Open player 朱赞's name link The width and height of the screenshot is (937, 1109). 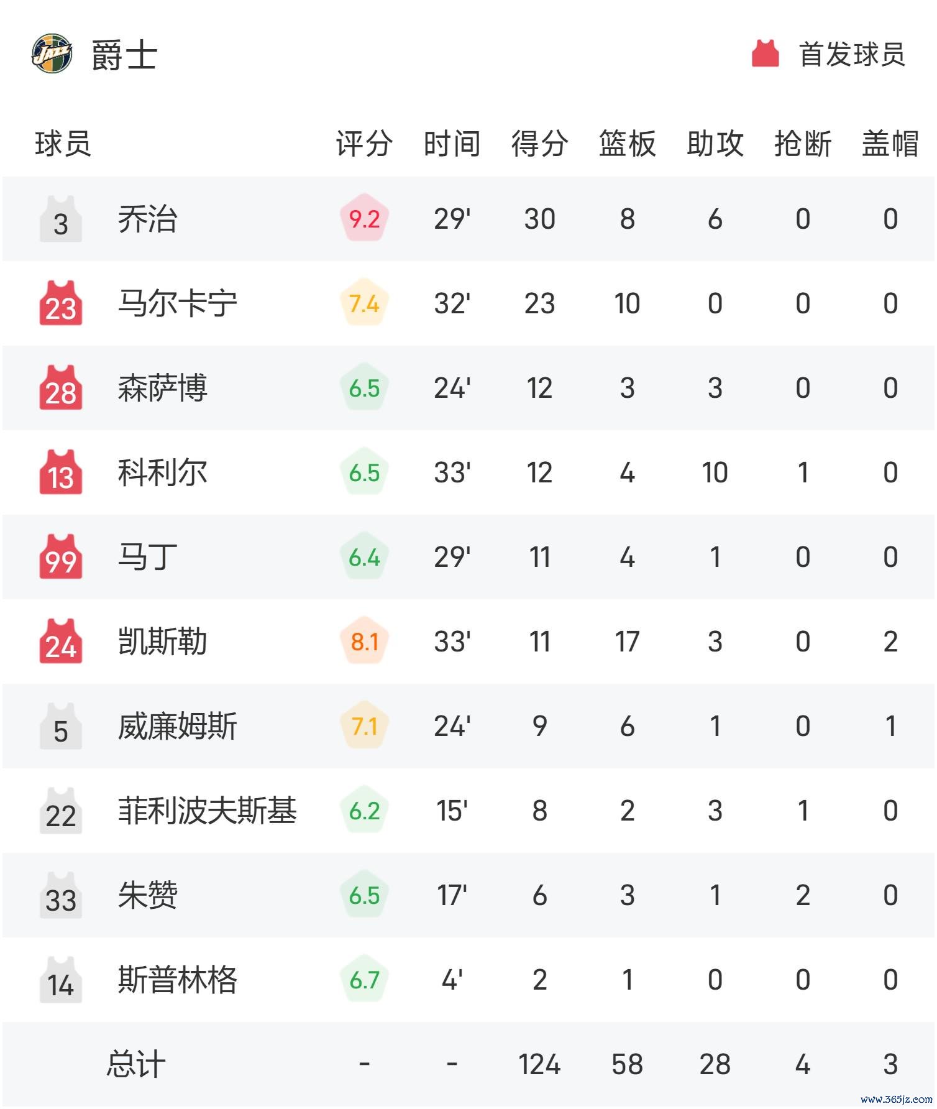point(147,895)
